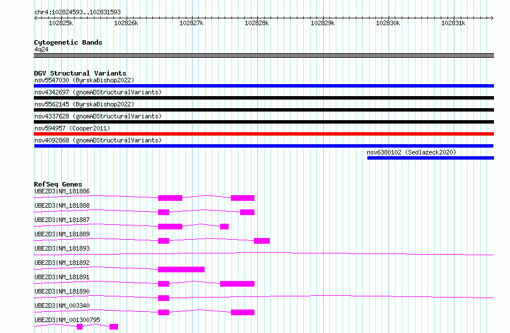The width and height of the screenshot is (510, 333).
Task: Click the right arrowhead of the ruler
Action: coord(492,18)
